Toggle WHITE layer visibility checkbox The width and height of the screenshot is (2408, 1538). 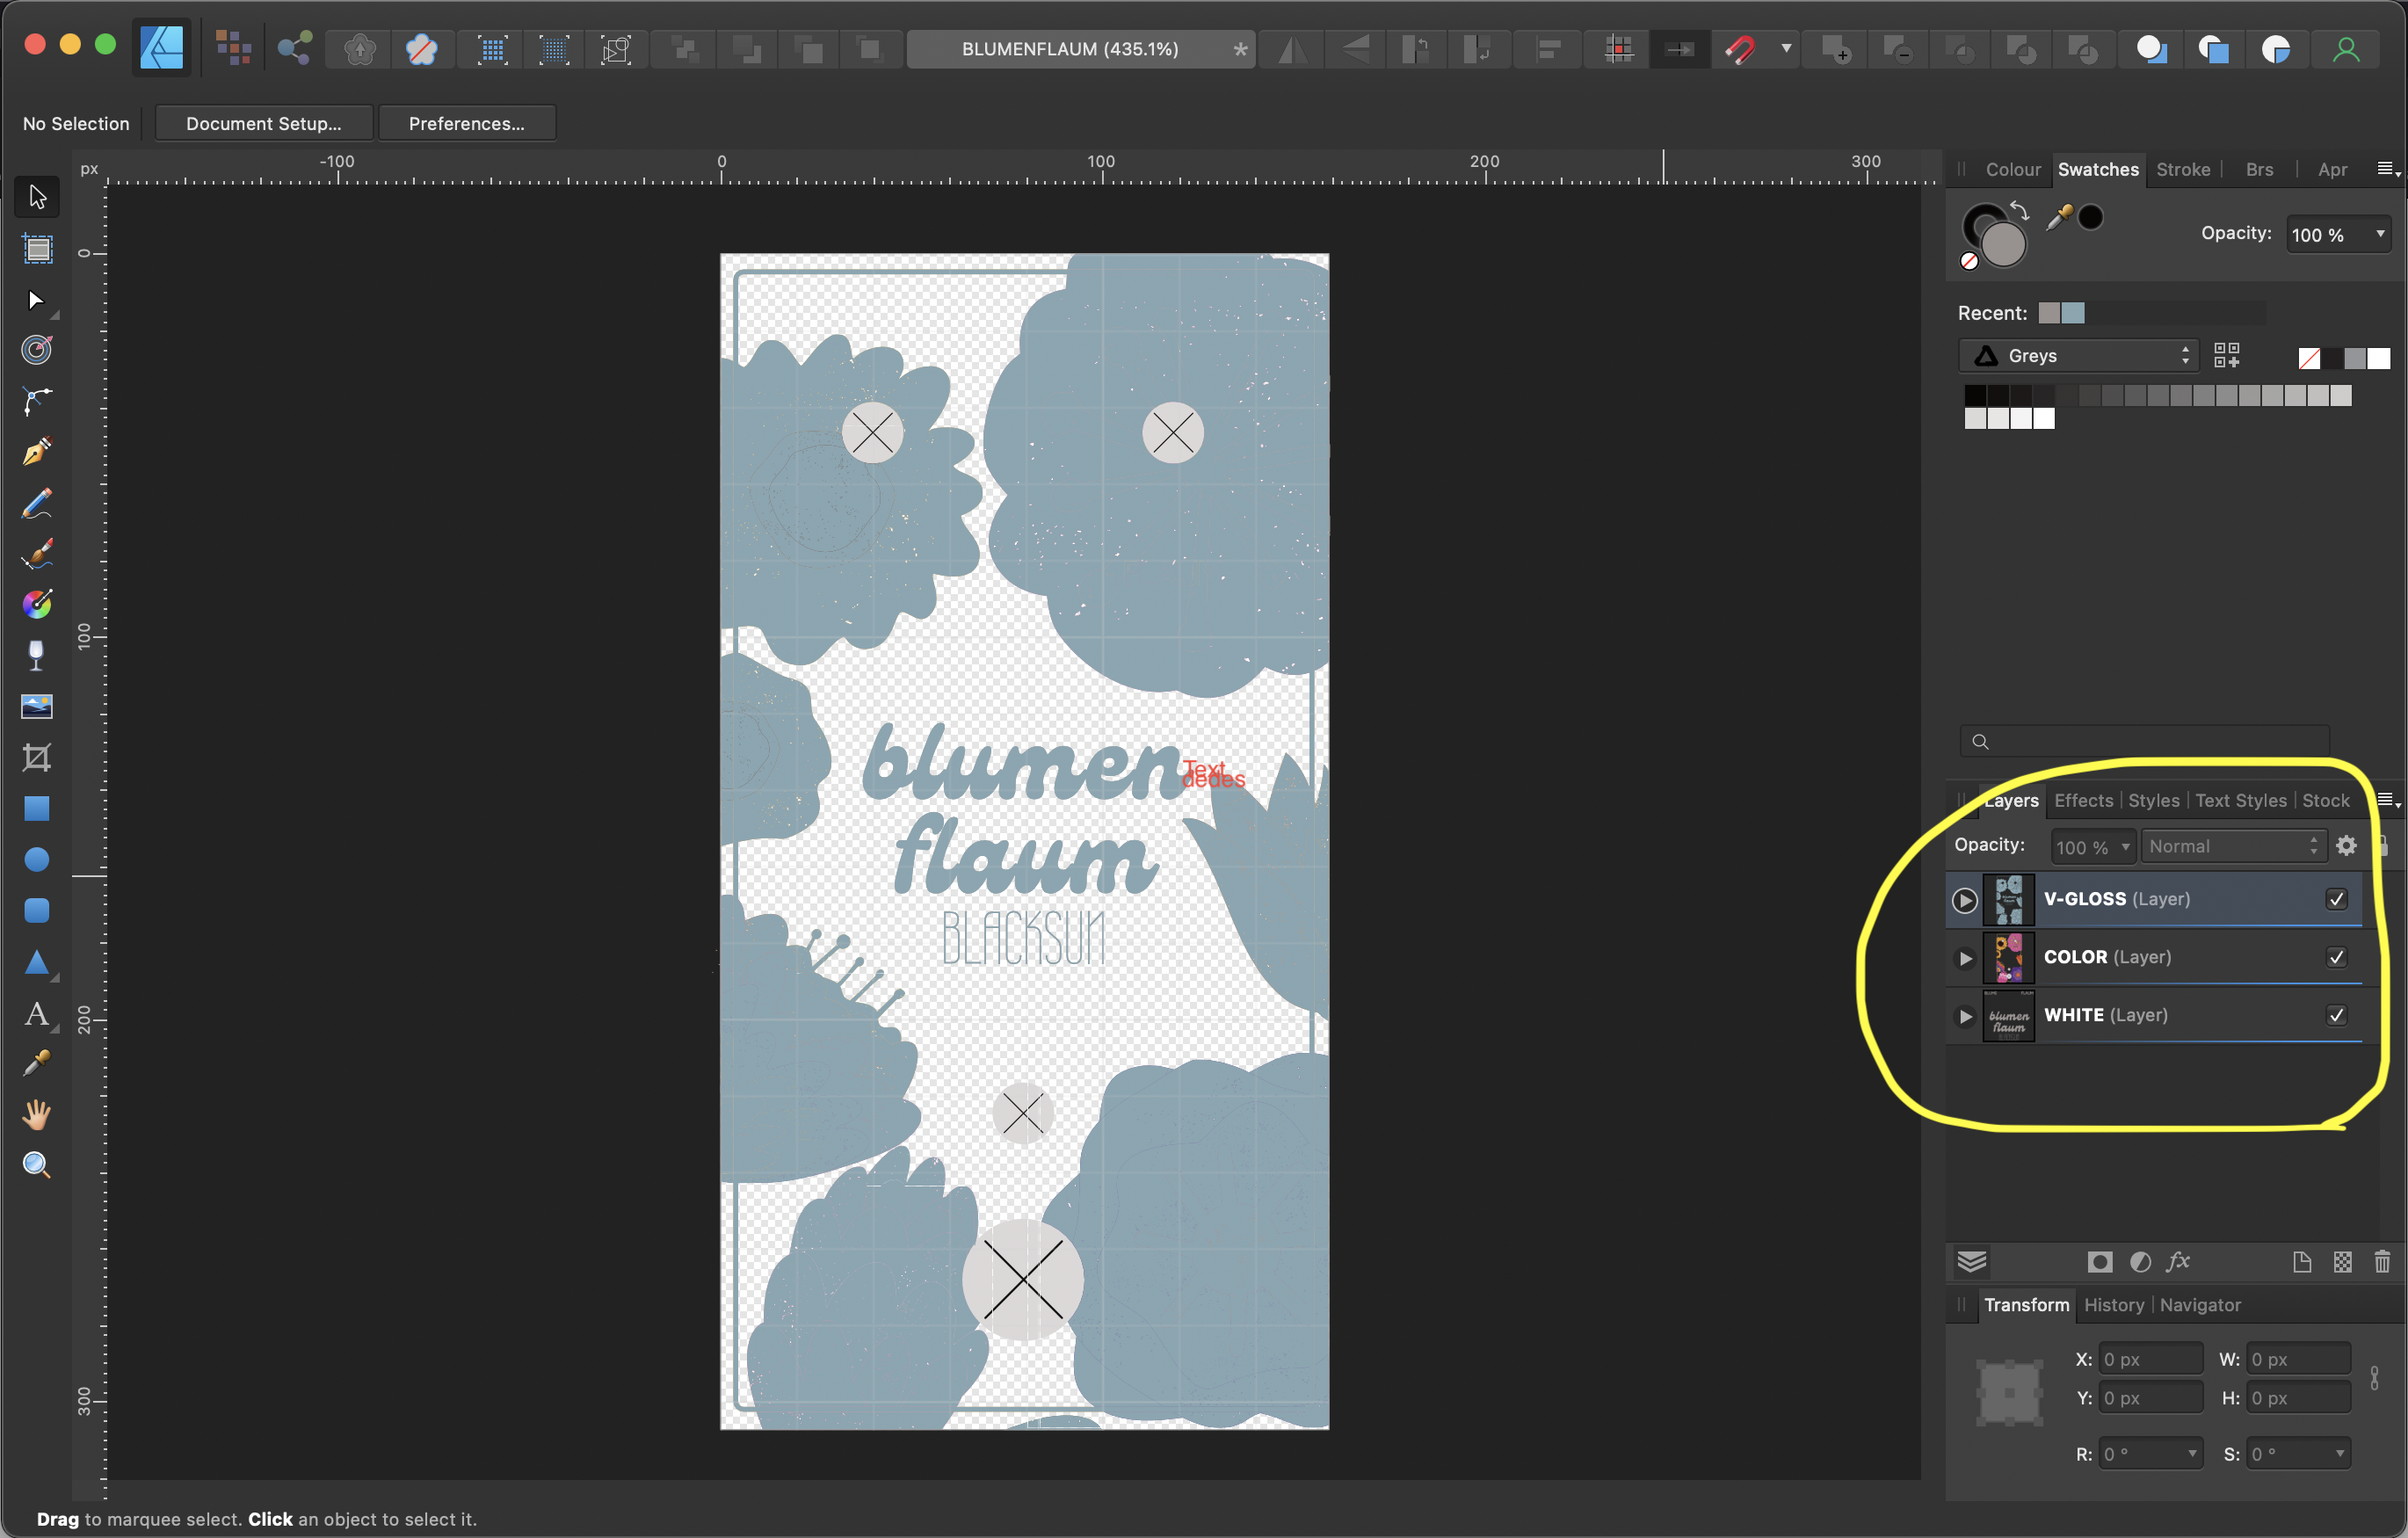click(2336, 1015)
